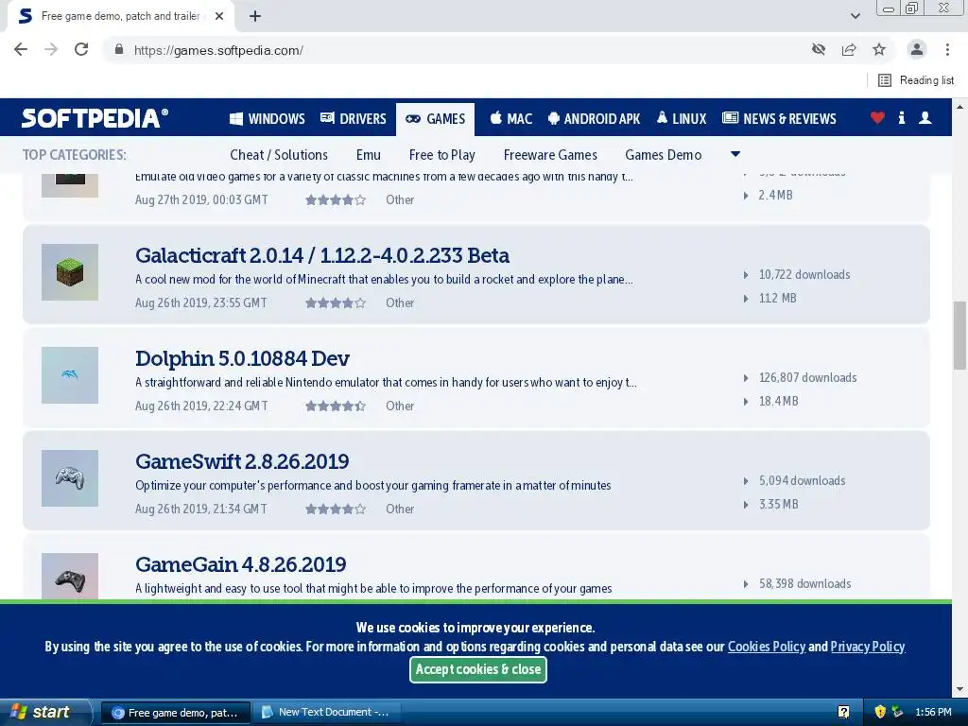The height and width of the screenshot is (726, 968).
Task: Click the GameSwift controller thumbnail
Action: pos(70,478)
